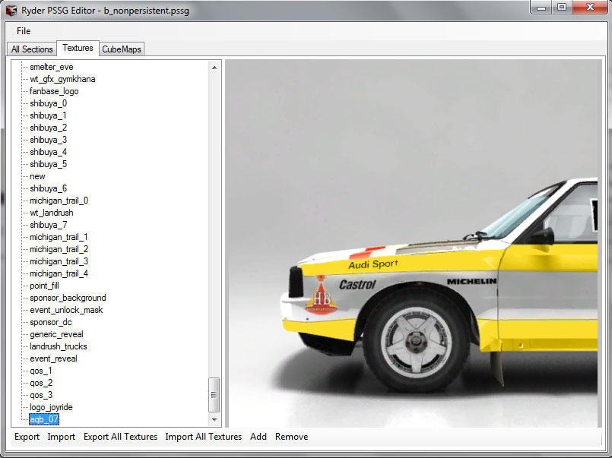Image resolution: width=612 pixels, height=458 pixels.
Task: Select the qos_2 texture
Action: click(x=41, y=383)
